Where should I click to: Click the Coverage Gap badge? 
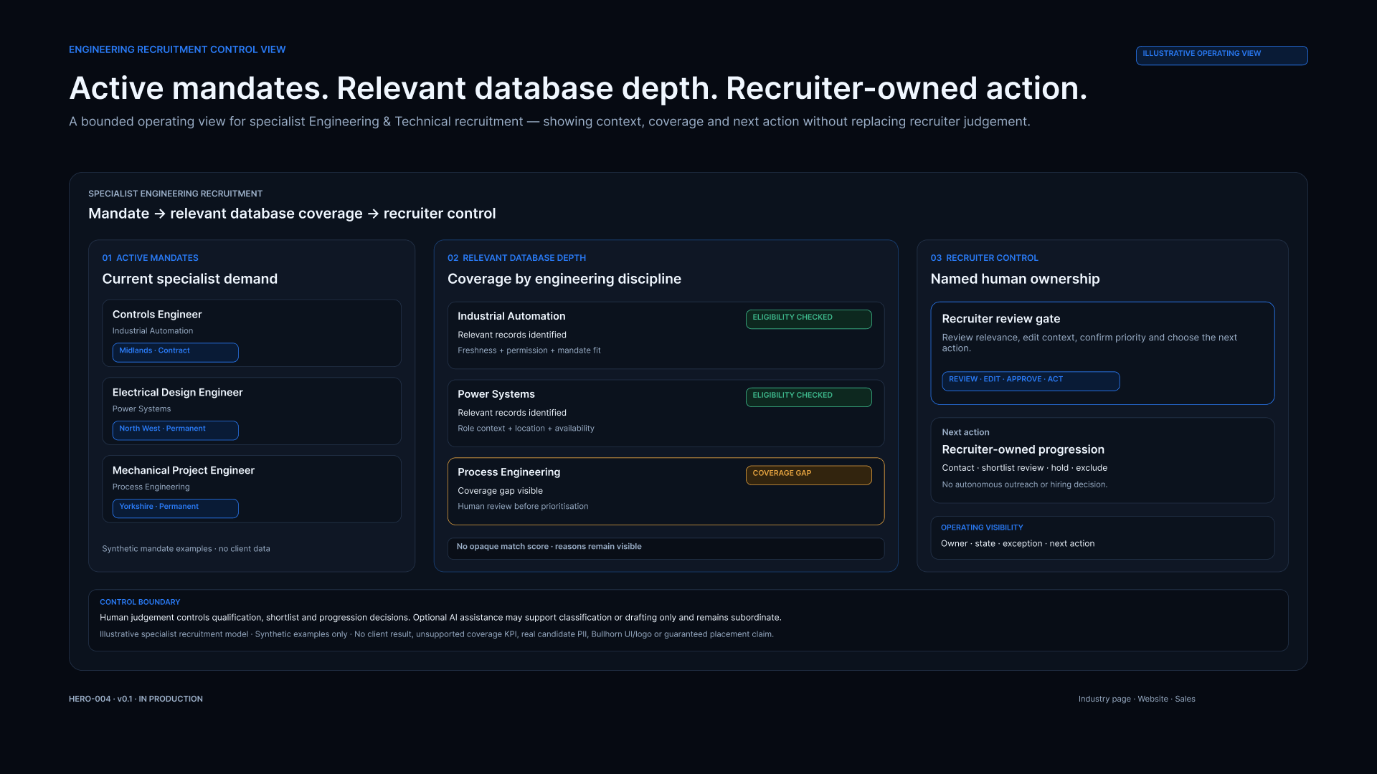click(809, 475)
